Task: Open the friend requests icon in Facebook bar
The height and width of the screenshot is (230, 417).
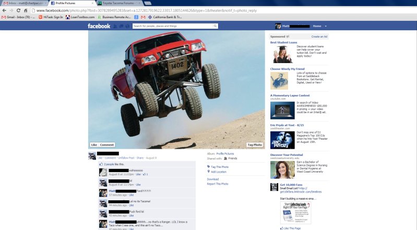Action: click(115, 26)
